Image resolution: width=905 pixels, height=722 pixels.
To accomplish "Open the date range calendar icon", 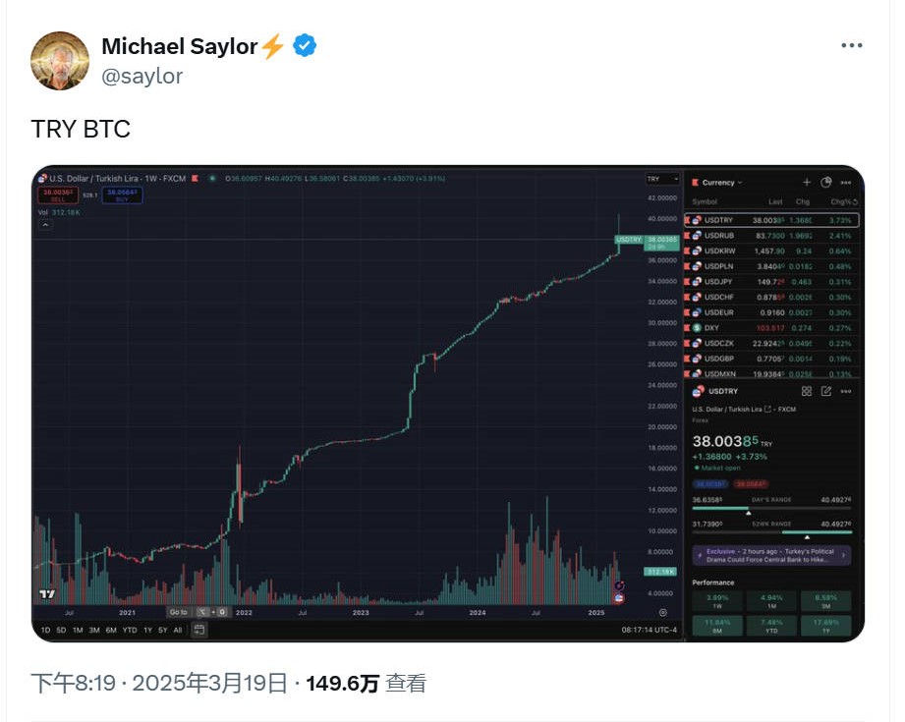I will [x=199, y=630].
